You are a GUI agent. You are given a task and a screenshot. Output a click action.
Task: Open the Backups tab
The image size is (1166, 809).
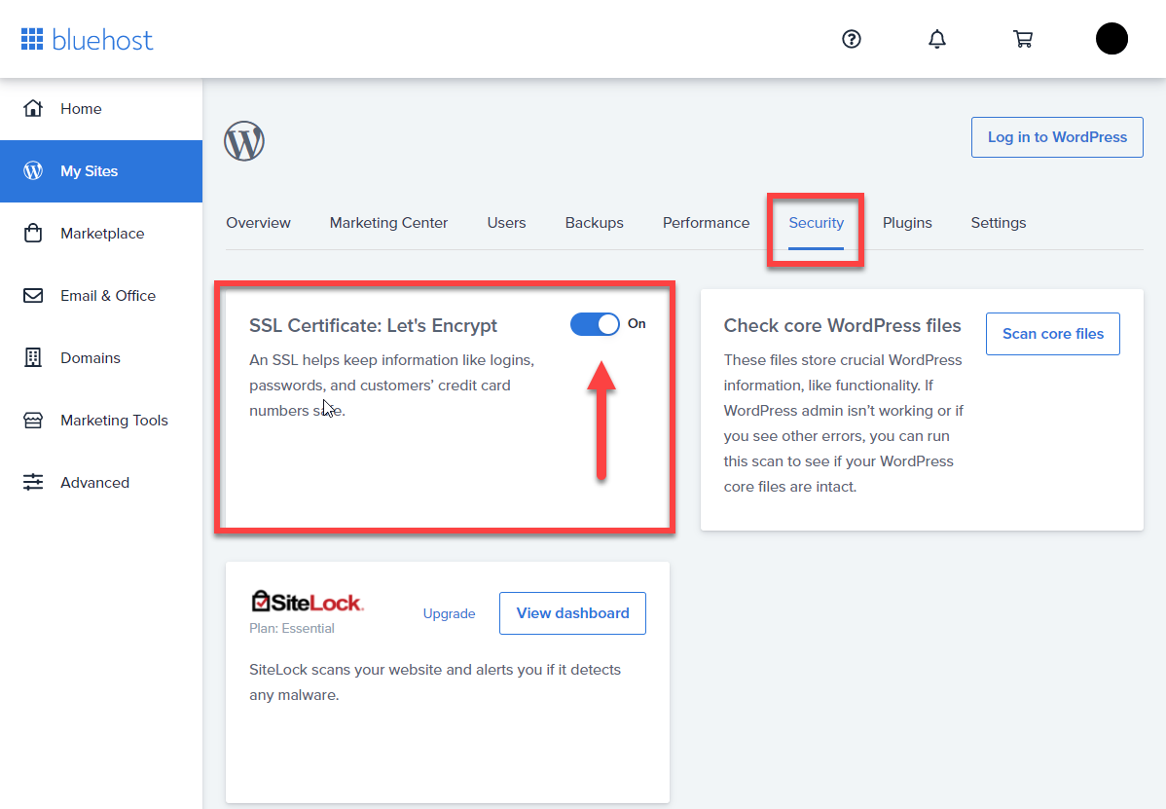[594, 223]
